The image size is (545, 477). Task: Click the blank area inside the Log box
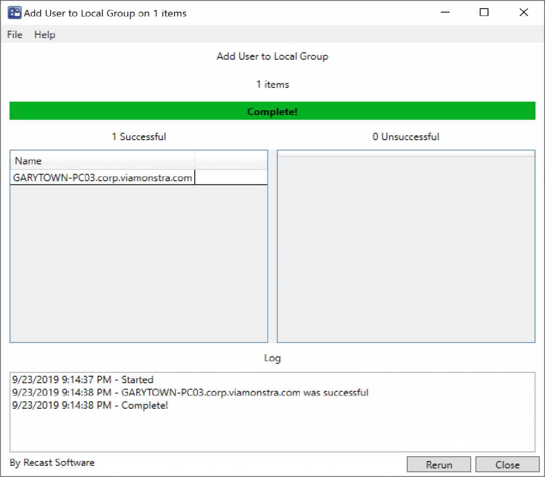[x=272, y=433]
